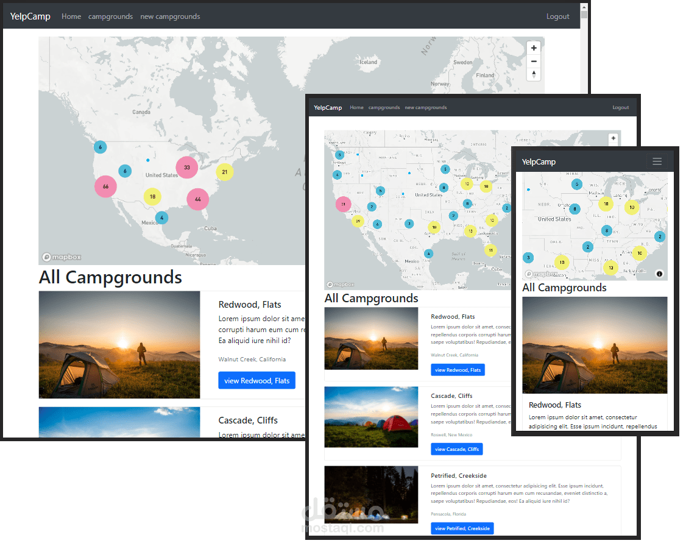This screenshot has width=686, height=546.
Task: Click the mapbox logo in middle window map
Action: pos(341,285)
